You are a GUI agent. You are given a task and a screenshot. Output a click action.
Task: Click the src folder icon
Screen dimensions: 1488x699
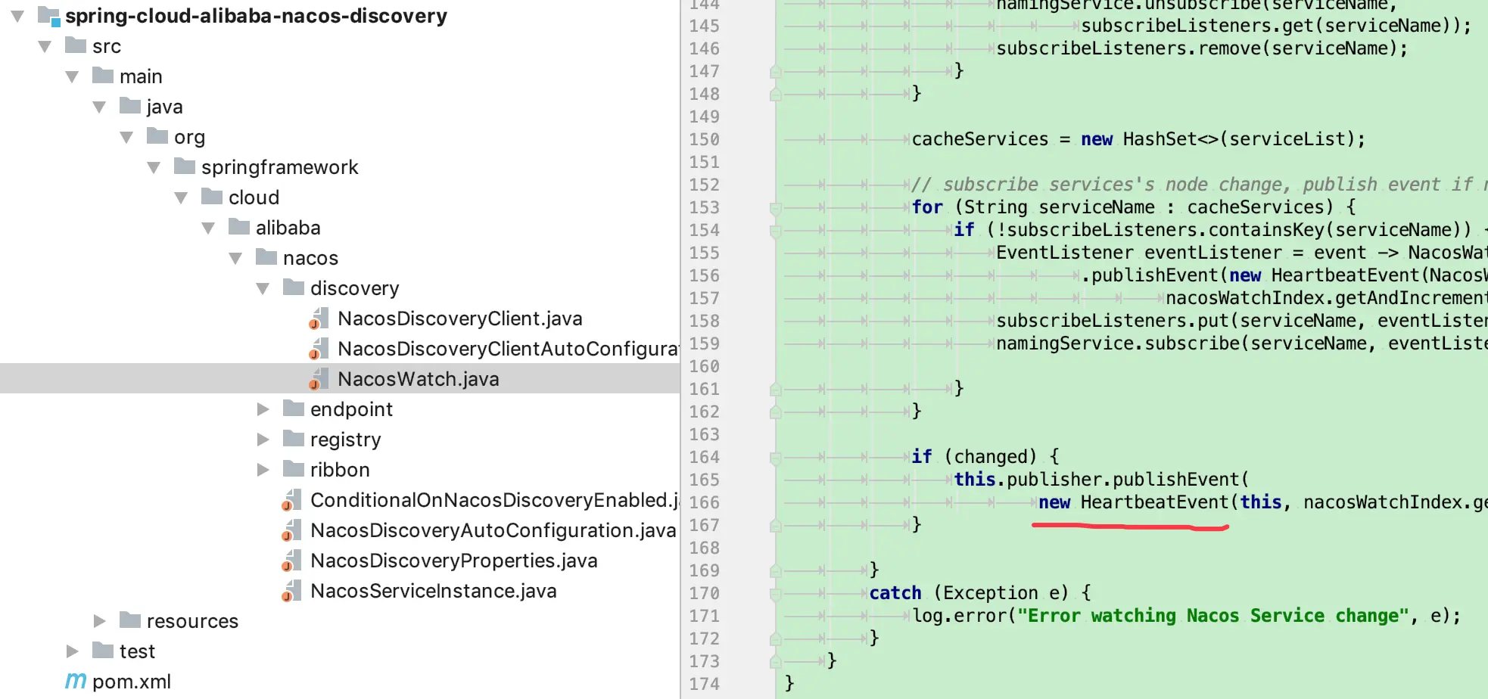76,45
